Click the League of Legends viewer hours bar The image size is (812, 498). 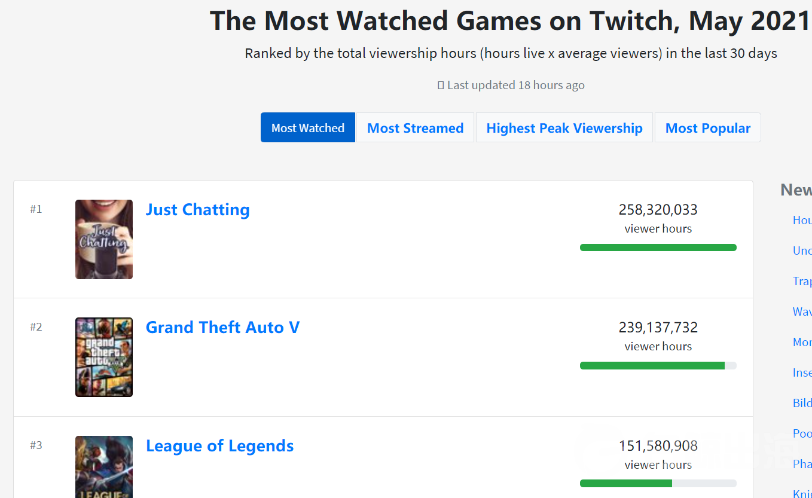(x=658, y=484)
